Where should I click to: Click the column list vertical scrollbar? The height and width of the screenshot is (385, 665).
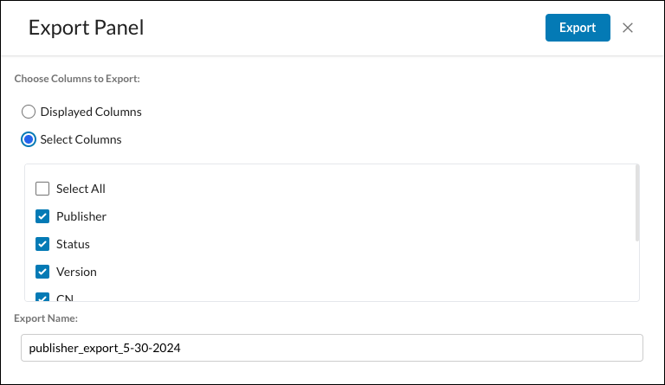pos(637,203)
